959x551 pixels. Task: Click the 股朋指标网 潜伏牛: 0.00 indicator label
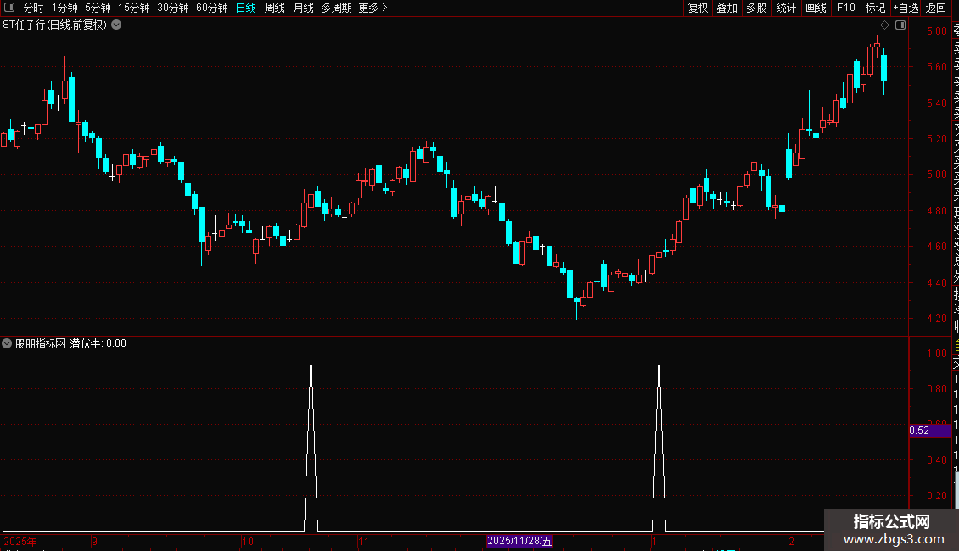click(x=70, y=343)
